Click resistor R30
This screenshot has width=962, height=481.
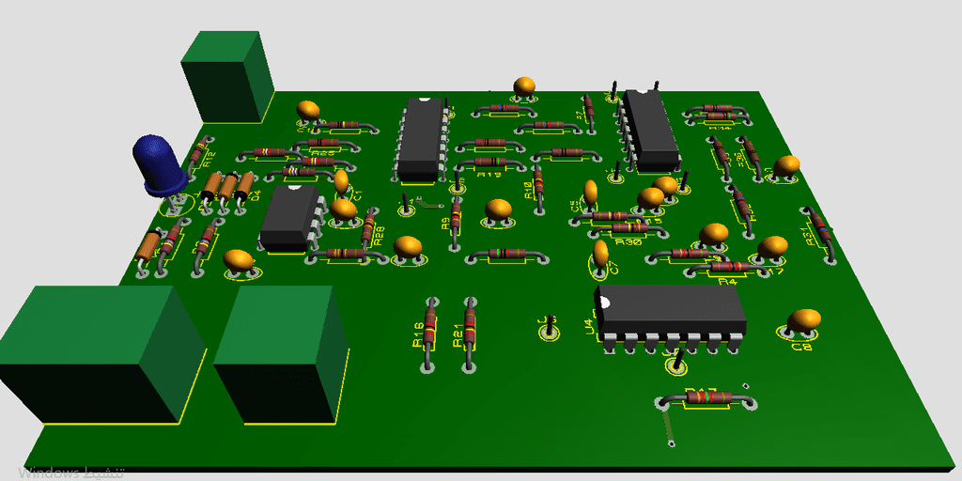pos(628,229)
